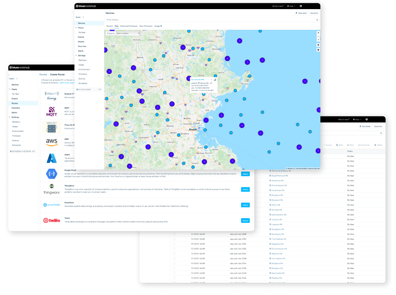The width and height of the screenshot is (396, 295).
Task: Click the Twilio route logo
Action: tap(52, 220)
